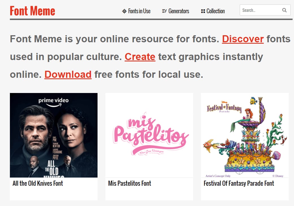Image resolution: width=294 pixels, height=206 pixels.
Task: Click the magnifying glass search icon
Action: [284, 10]
